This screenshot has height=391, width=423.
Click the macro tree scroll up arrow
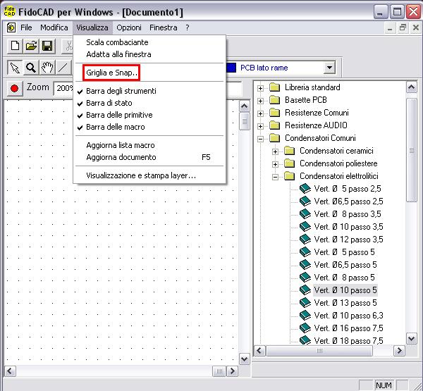411,87
